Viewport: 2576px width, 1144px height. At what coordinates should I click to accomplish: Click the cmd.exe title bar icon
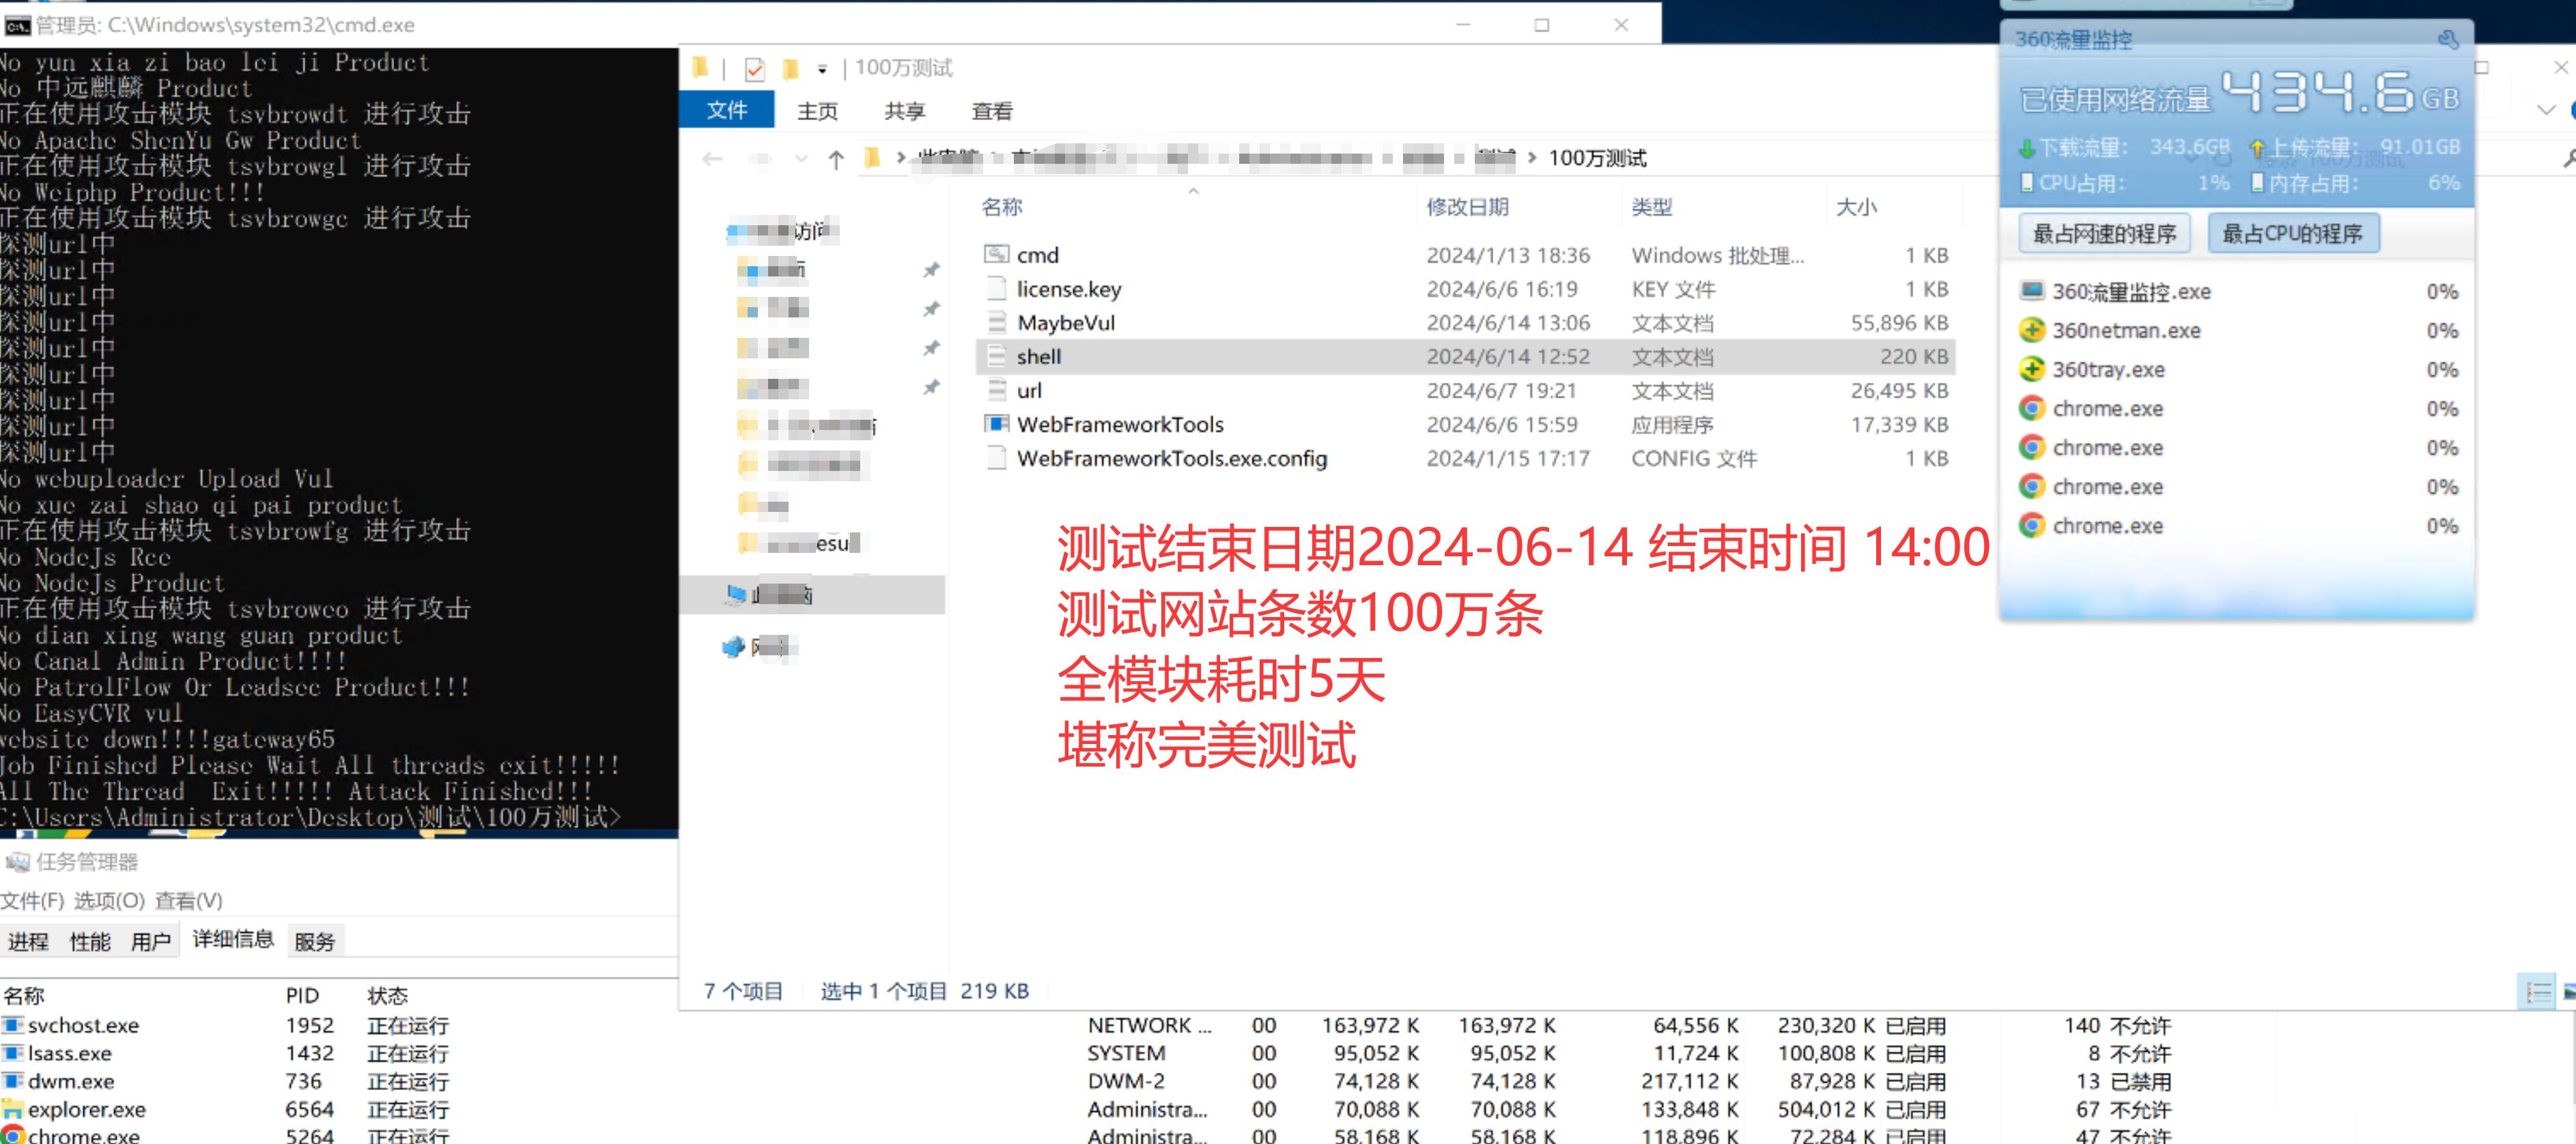click(17, 25)
